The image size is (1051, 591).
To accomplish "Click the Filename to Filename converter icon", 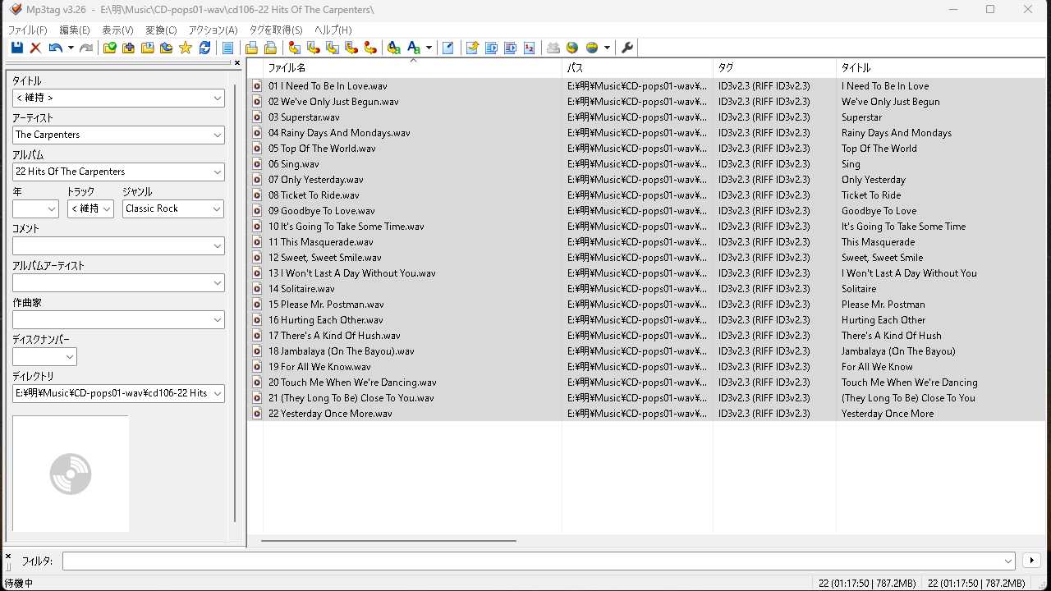I will (x=333, y=48).
